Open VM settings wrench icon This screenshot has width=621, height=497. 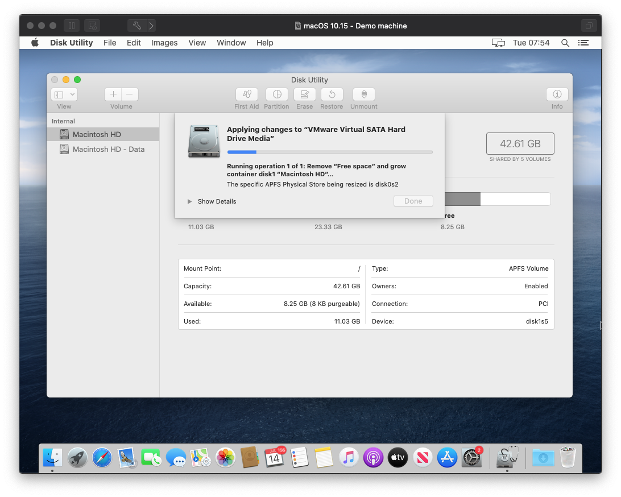[137, 26]
